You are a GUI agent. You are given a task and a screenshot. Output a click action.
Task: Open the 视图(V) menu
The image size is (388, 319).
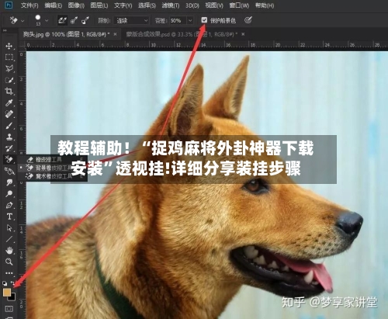[x=214, y=5]
